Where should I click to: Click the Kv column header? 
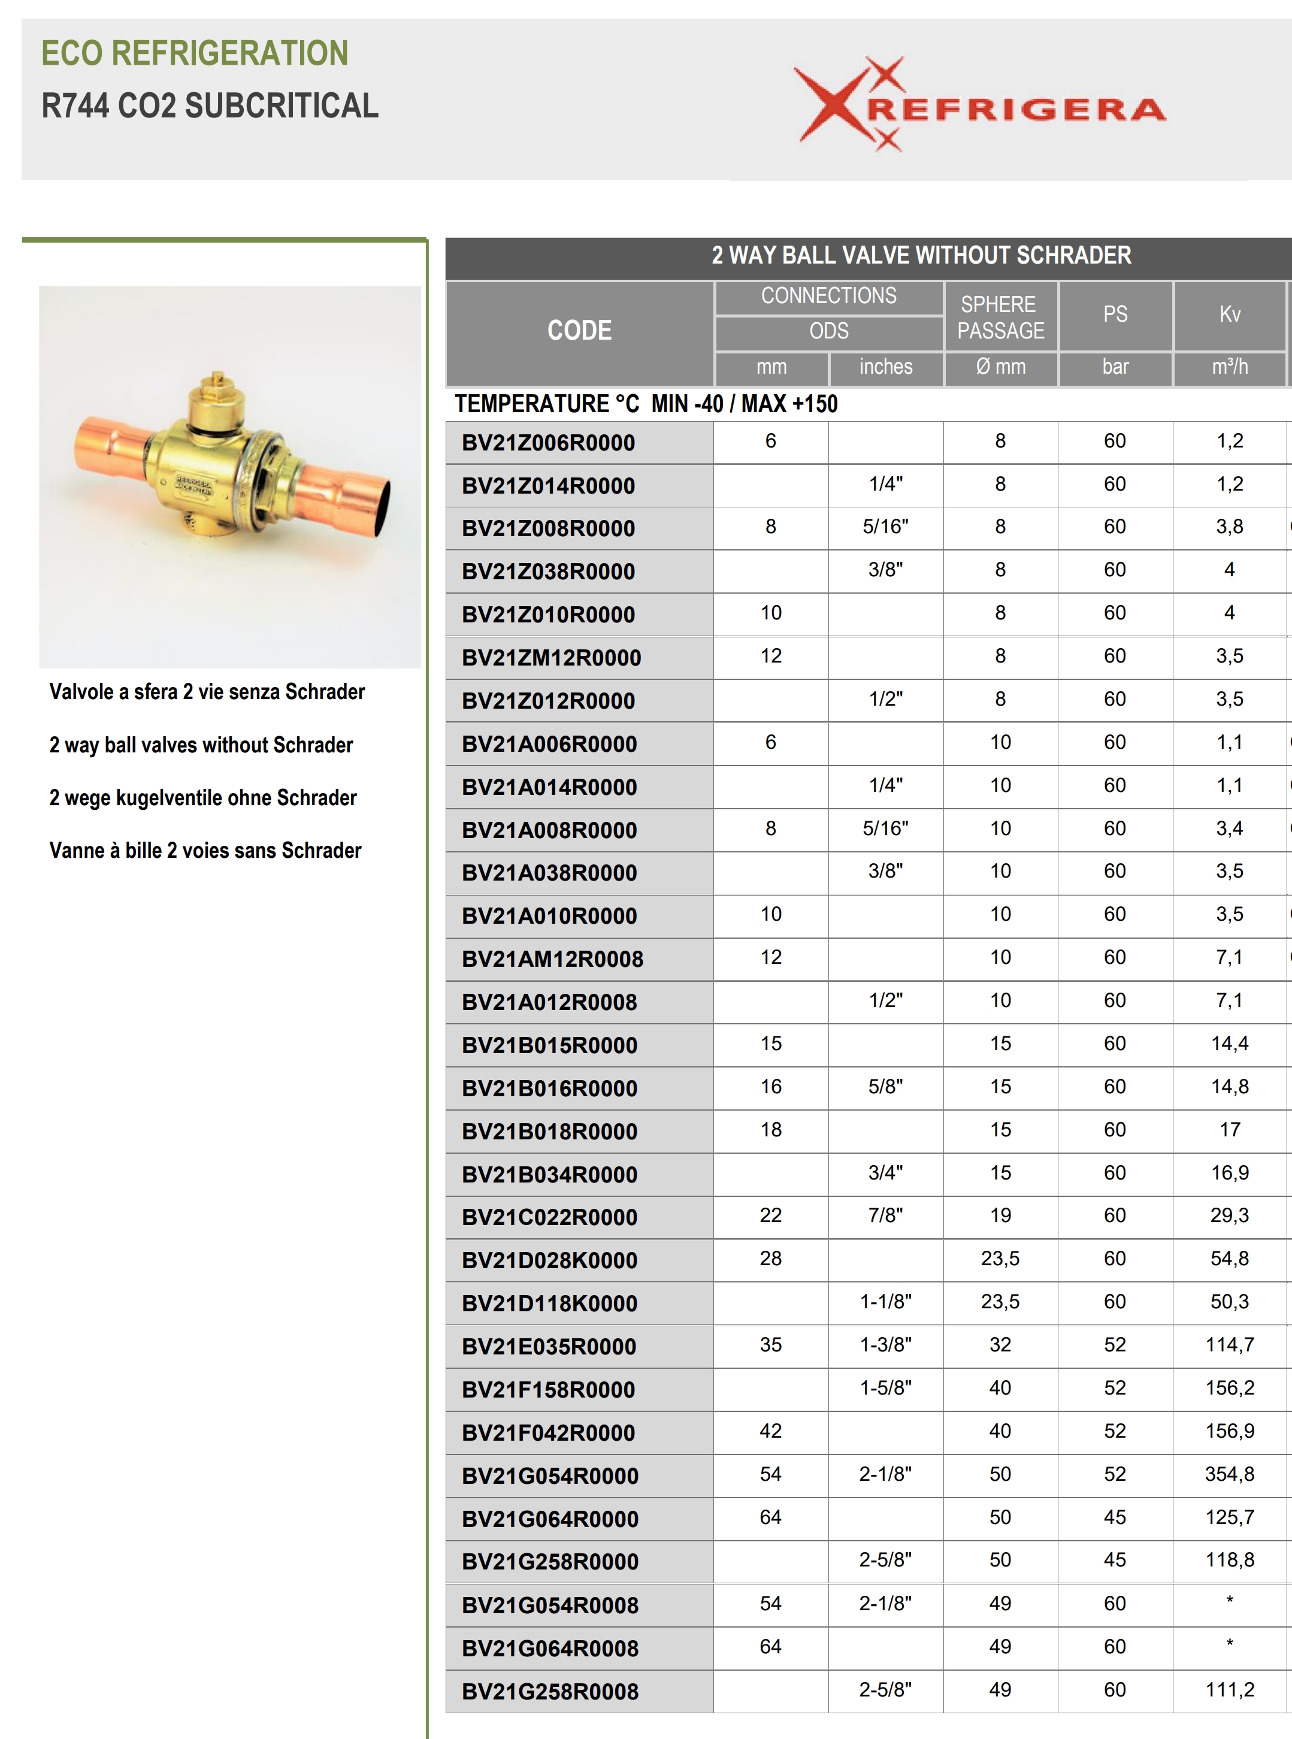click(1229, 314)
